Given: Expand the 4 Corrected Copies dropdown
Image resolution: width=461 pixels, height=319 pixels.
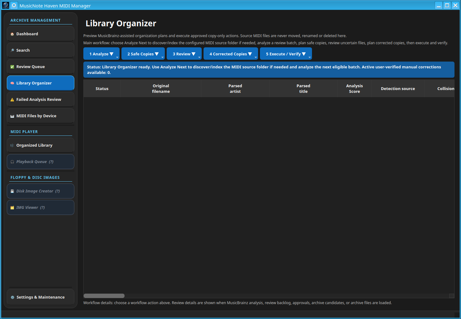Looking at the screenshot, I should [x=230, y=54].
